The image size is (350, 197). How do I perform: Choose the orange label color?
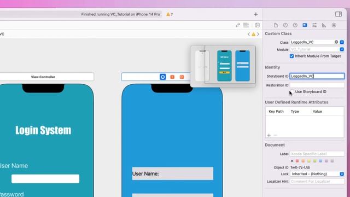pyautogui.click(x=303, y=161)
